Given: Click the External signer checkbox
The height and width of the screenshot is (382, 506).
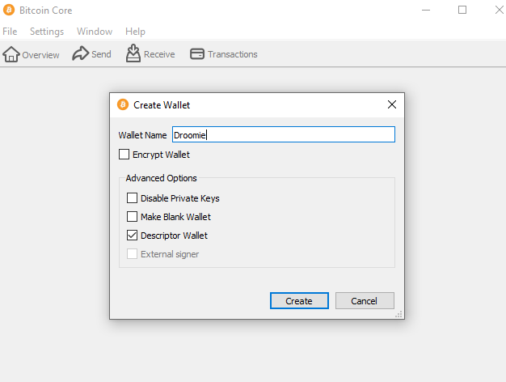Looking at the screenshot, I should 132,254.
